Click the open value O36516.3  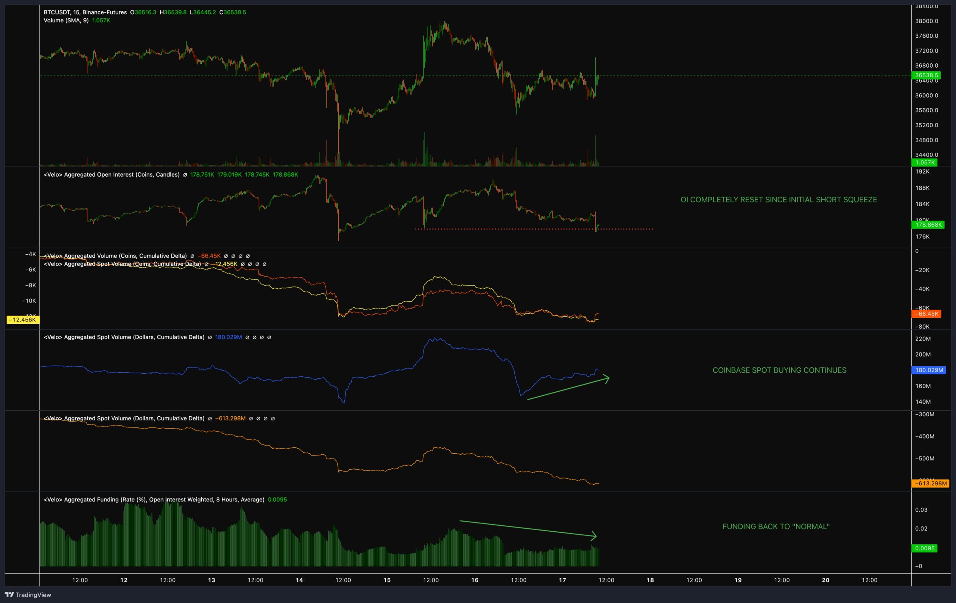pos(143,12)
